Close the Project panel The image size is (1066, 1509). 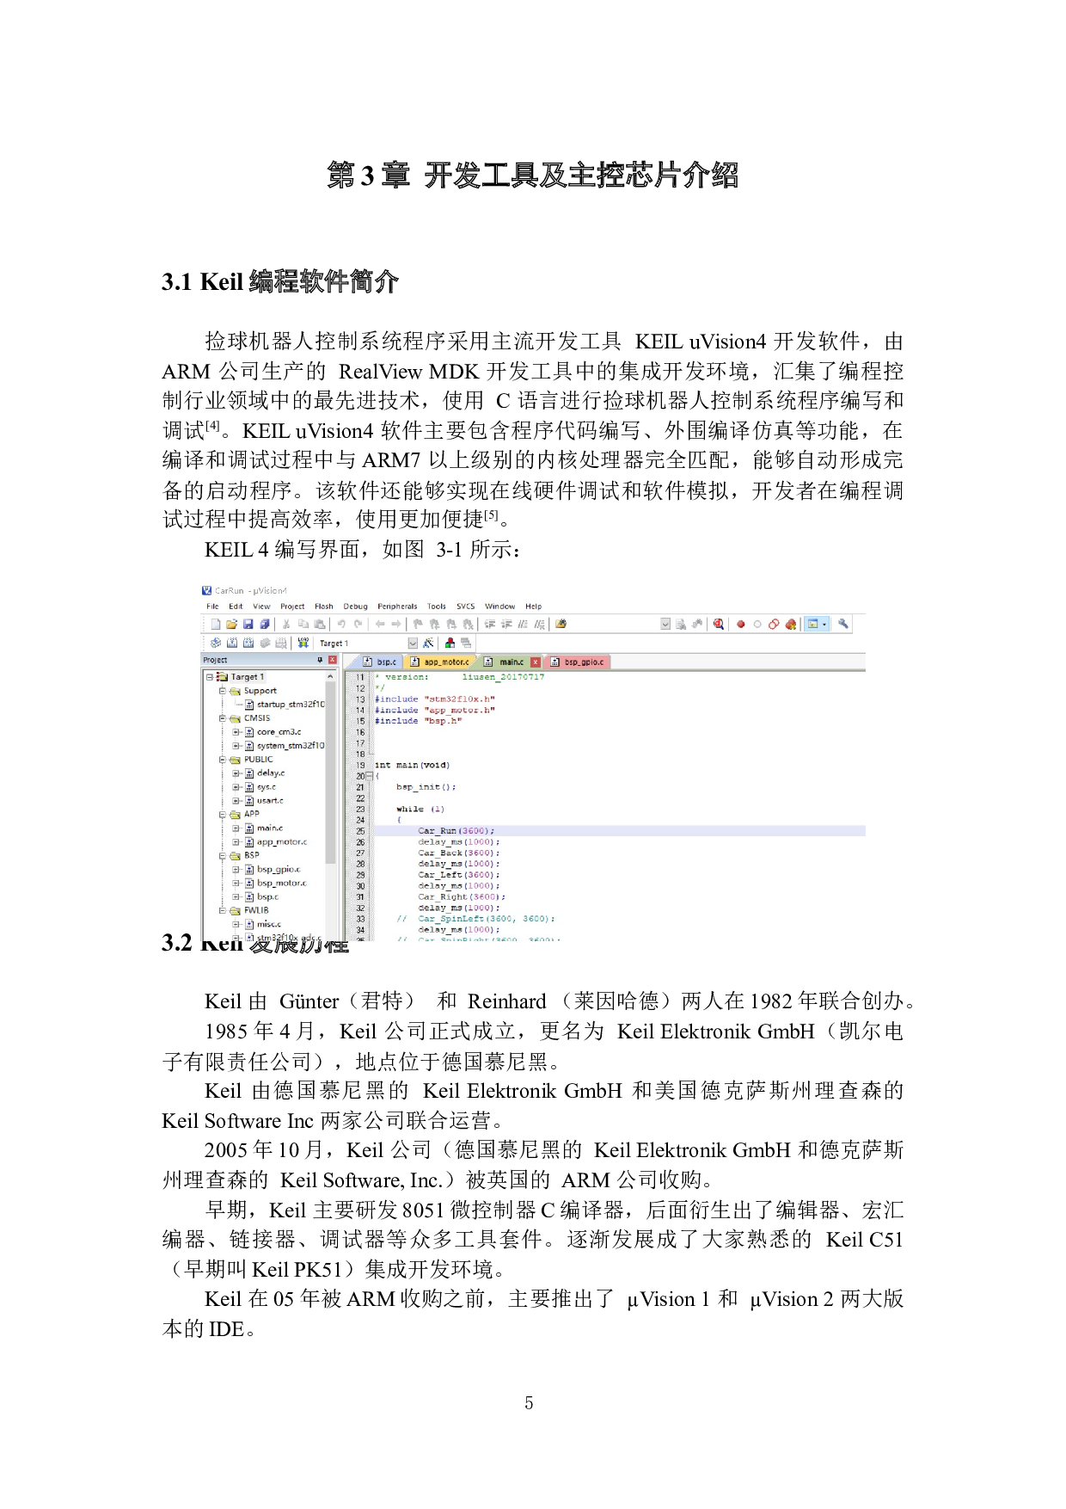click(333, 660)
